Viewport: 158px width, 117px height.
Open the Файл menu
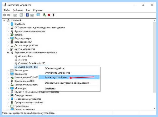pyautogui.click(x=7, y=10)
